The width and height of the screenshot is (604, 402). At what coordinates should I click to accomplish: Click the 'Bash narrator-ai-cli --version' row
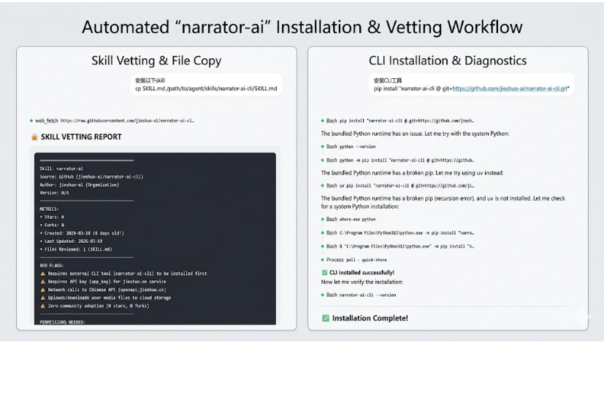359,295
